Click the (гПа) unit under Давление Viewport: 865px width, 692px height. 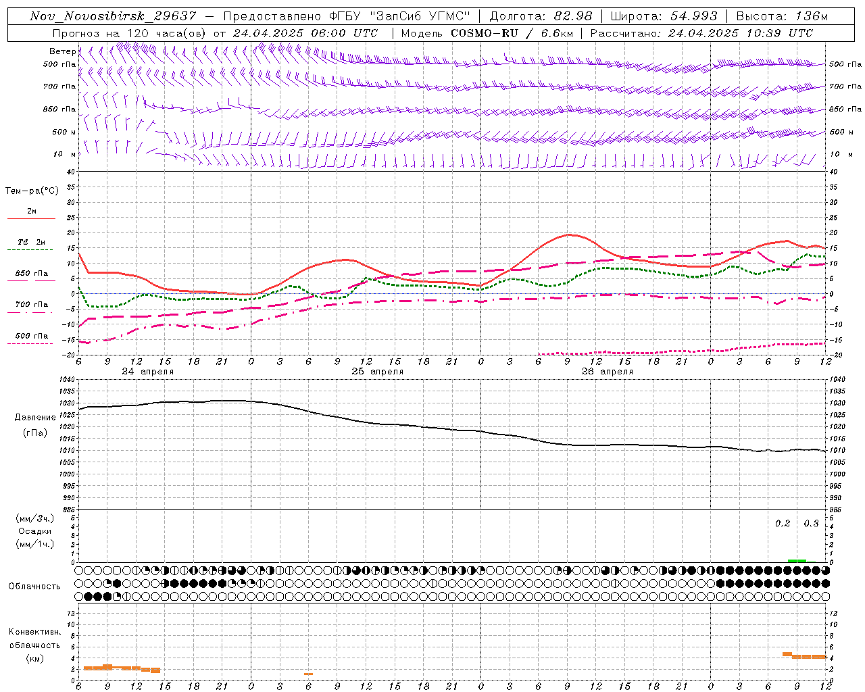[x=35, y=432]
